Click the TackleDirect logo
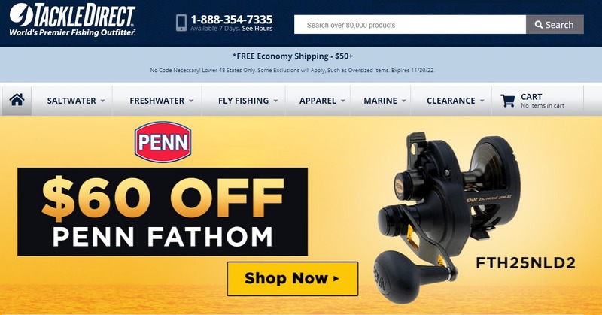The image size is (602, 315). pos(72,20)
